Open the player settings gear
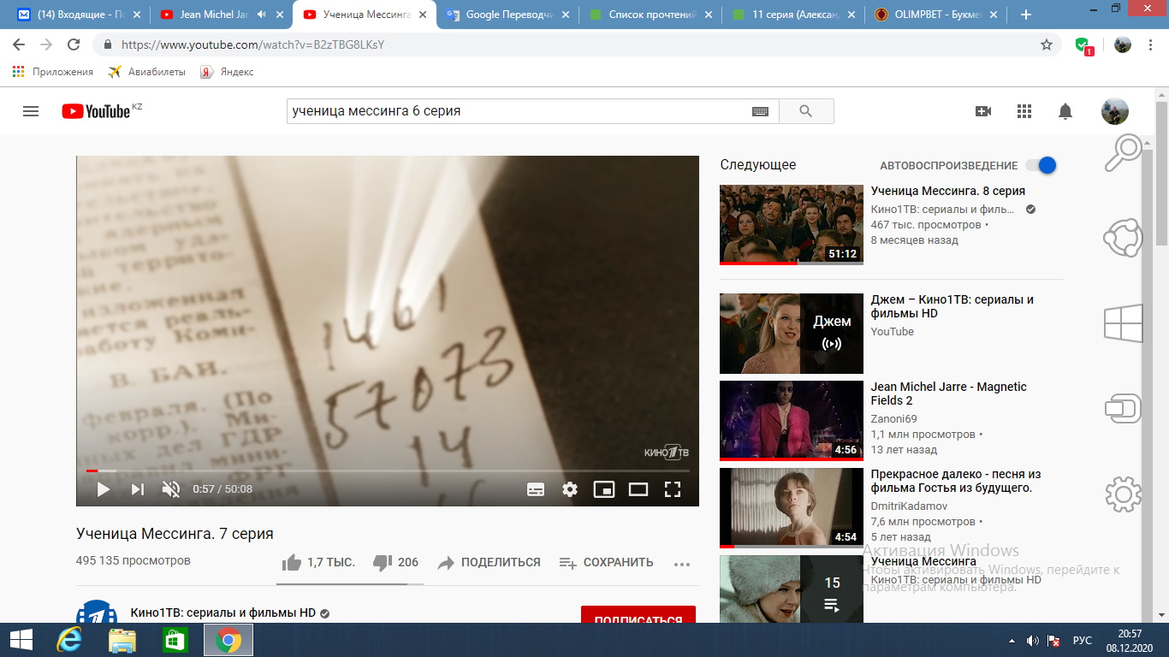Image resolution: width=1169 pixels, height=657 pixels. tap(570, 489)
